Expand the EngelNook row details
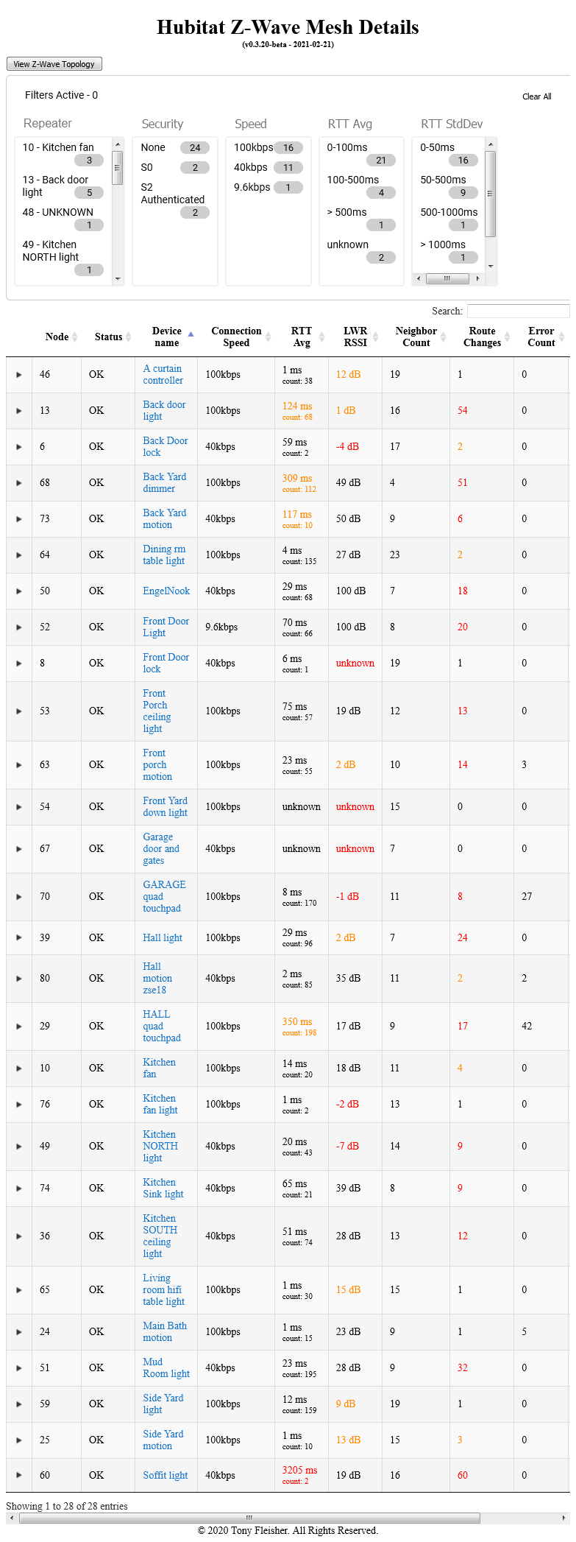Image resolution: width=576 pixels, height=1542 pixels. pos(19,591)
